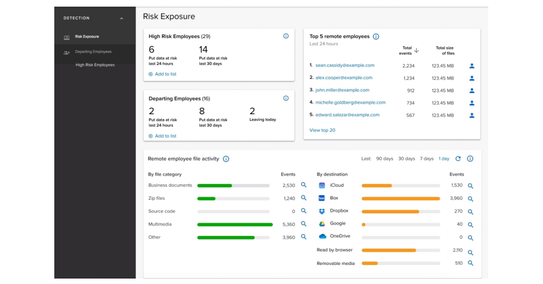Go to High Risk Employees sidebar item
This screenshot has height=284, width=543.
(95, 65)
